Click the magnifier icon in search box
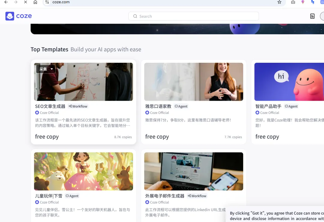 [135, 16]
